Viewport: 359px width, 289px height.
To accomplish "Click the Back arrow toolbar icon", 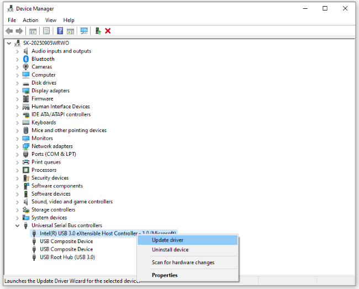I will pos(9,31).
